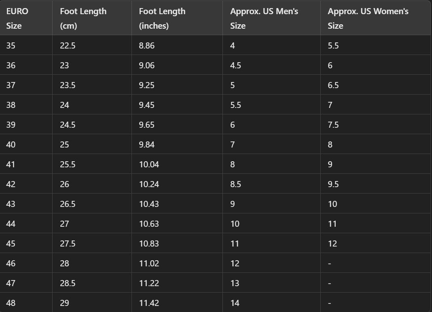Image resolution: width=432 pixels, height=312 pixels.
Task: Click the Foot Length (inches) column header
Action: coord(162,19)
